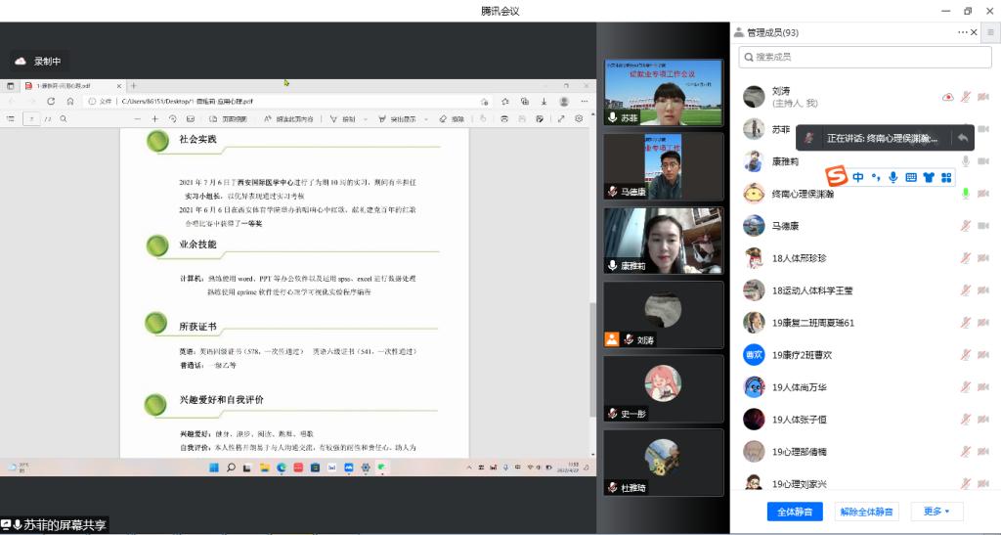The width and height of the screenshot is (1001, 535).
Task: Click the hamburger menu icon at top right
Action: point(990,32)
